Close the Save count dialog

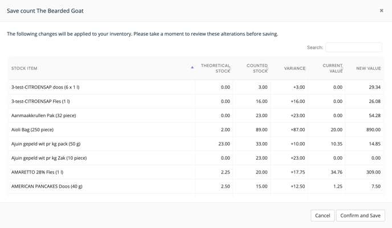tap(381, 10)
